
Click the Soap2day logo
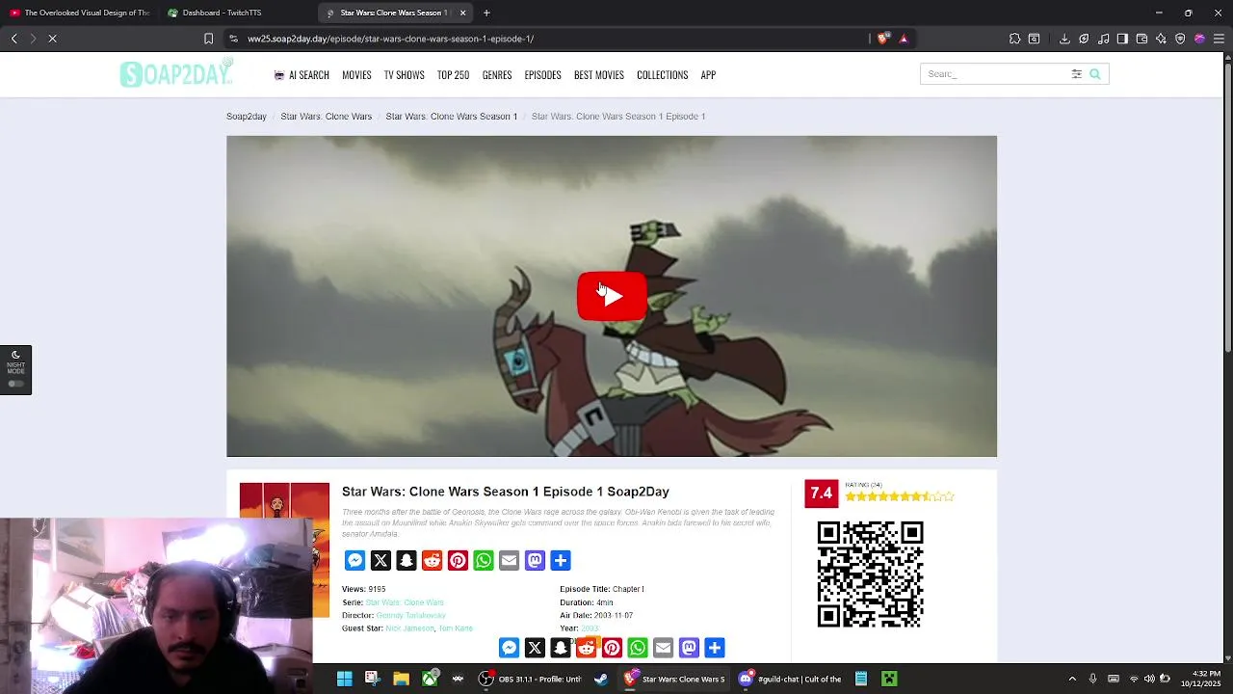click(176, 73)
